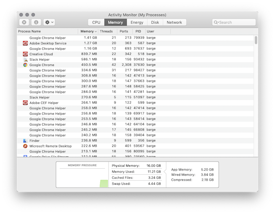Select Google Chrome Helper using 253.5 MB
Viewport: 275px width, 214px height.
coord(135,119)
